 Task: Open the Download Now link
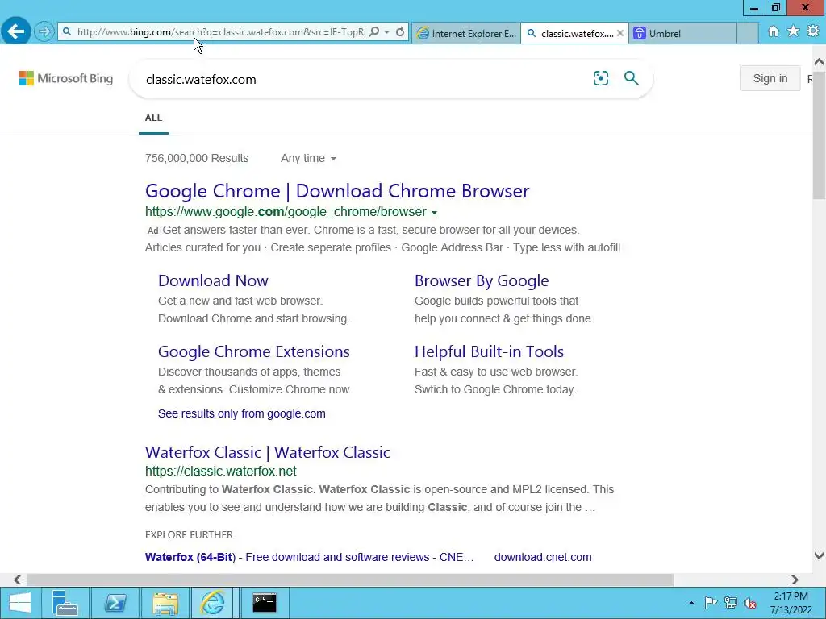(x=213, y=280)
